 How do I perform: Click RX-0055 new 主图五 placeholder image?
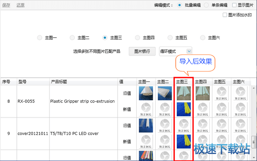(222, 109)
